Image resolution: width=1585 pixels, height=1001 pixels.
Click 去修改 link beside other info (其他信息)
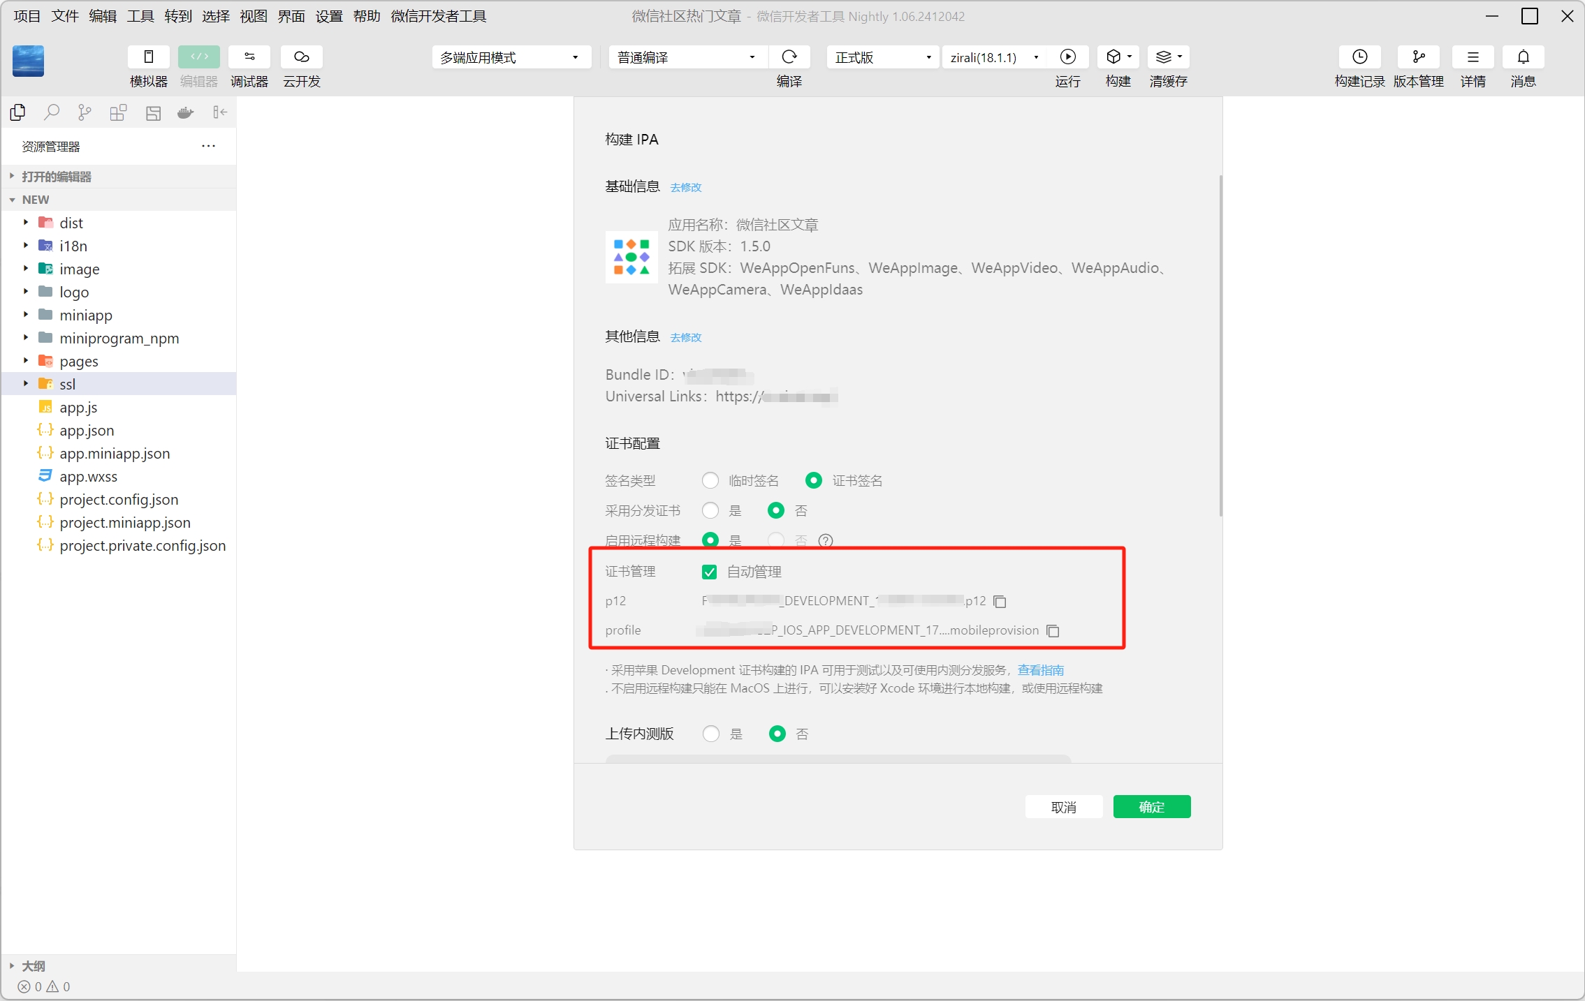click(x=686, y=337)
